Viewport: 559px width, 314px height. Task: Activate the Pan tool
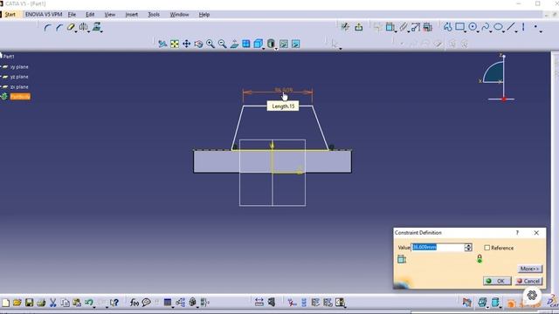point(186,44)
